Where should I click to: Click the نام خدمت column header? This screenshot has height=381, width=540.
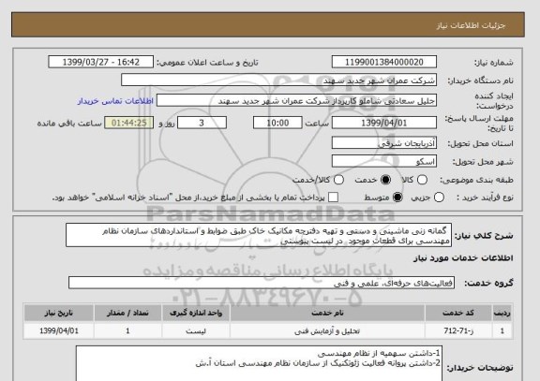(x=327, y=313)
